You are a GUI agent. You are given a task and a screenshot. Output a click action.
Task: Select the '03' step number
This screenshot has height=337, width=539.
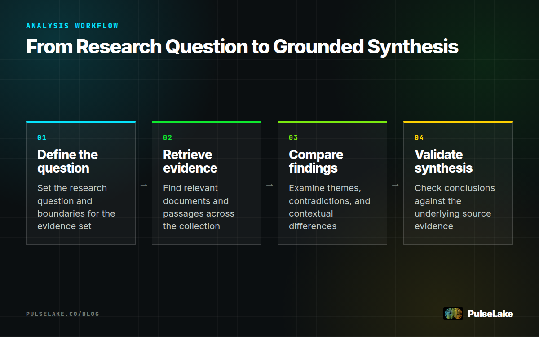point(293,137)
